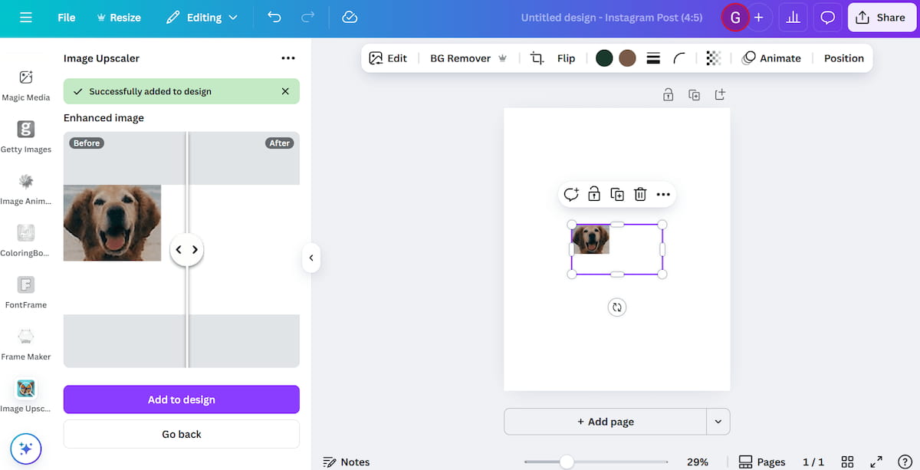The height and width of the screenshot is (470, 920).
Task: Click the Go back button
Action: coord(182,434)
